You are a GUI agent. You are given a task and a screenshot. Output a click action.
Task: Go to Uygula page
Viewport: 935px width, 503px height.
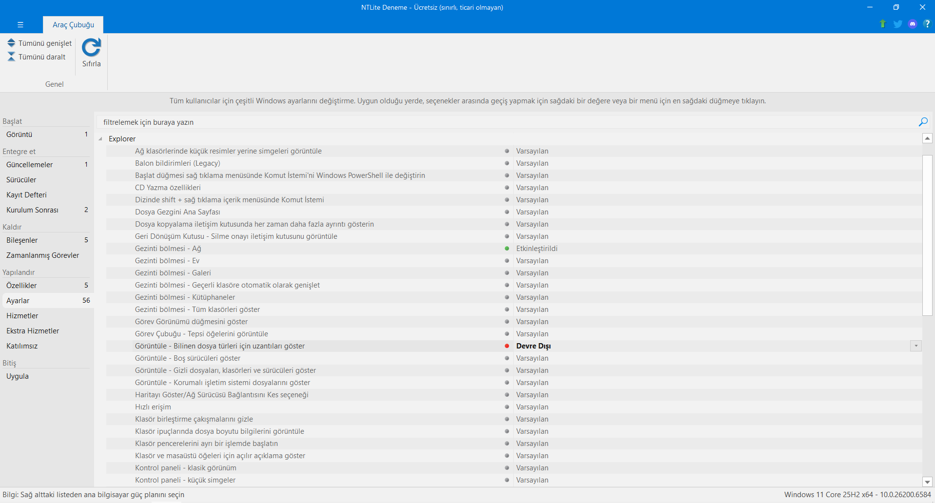point(47,376)
